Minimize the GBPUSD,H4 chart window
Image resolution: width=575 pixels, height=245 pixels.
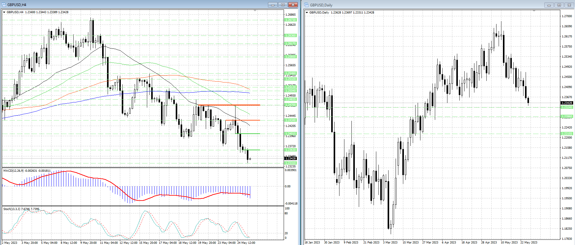click(273, 5)
